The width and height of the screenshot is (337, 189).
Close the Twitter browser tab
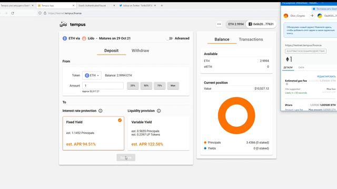click(155, 6)
